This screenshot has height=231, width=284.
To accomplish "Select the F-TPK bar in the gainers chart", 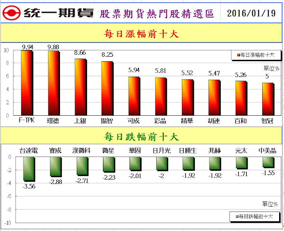I will (x=27, y=83).
